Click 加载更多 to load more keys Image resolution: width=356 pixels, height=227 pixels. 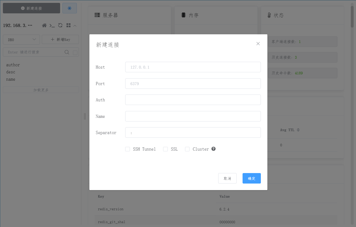[x=41, y=90]
